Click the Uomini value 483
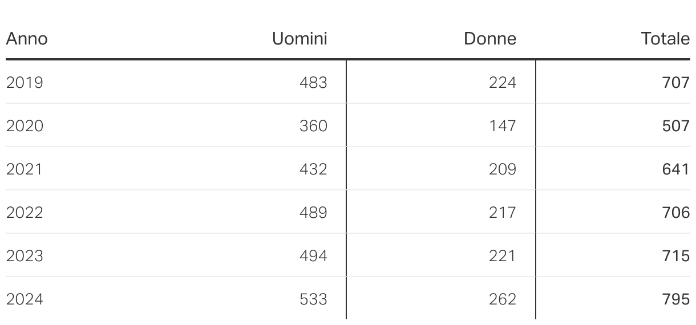 (x=313, y=83)
